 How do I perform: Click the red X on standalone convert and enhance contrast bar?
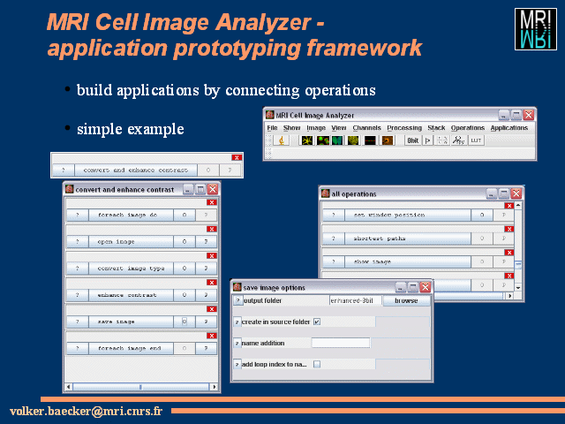(237, 157)
